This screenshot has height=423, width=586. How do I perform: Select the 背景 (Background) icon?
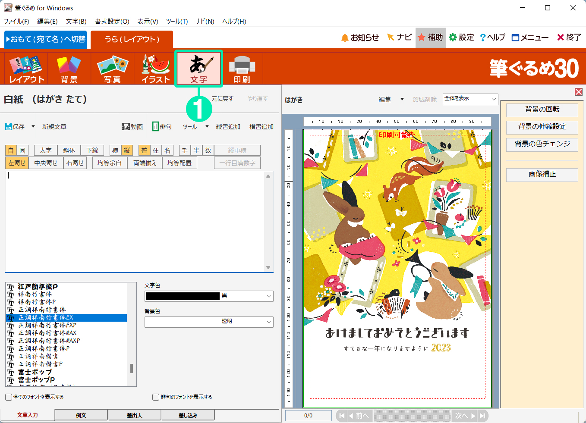[x=69, y=68]
